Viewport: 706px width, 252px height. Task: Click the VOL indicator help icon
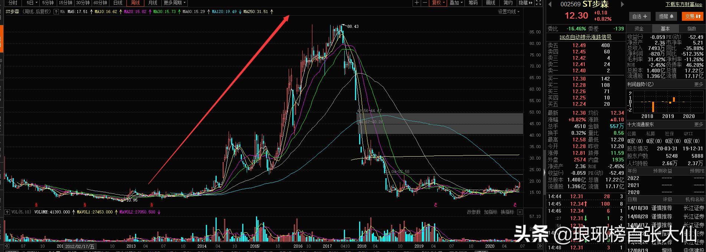7,212
